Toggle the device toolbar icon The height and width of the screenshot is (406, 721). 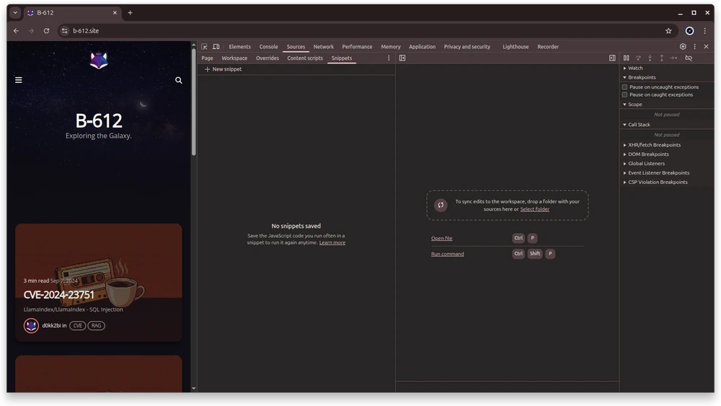pyautogui.click(x=216, y=47)
